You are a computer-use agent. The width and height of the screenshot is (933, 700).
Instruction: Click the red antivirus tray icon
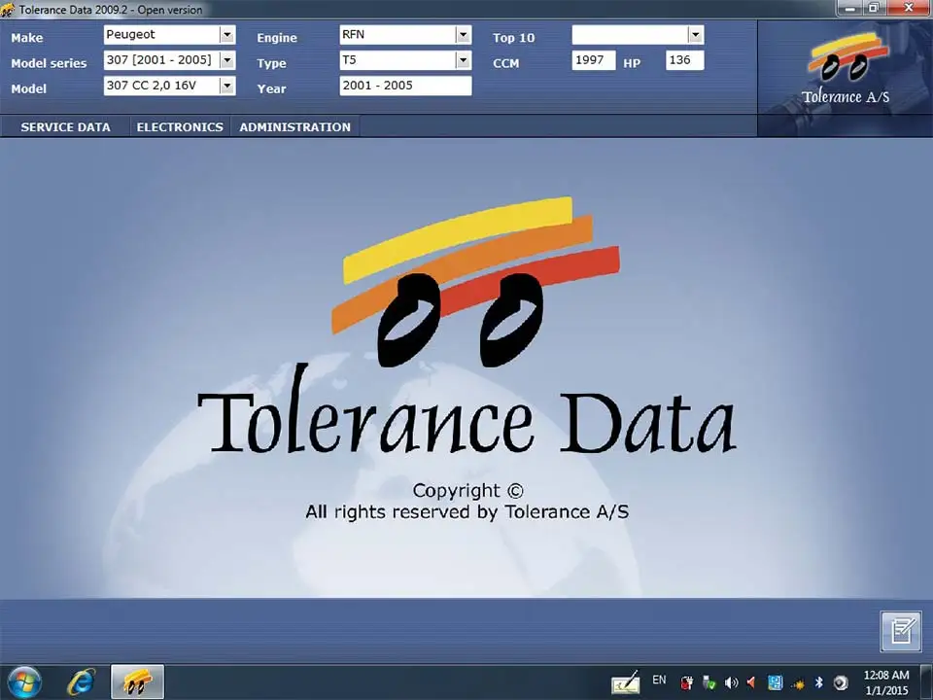(685, 681)
